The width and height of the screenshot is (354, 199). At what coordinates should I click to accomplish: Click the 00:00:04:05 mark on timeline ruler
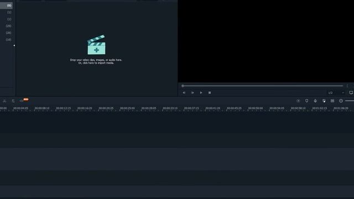coord(20,108)
